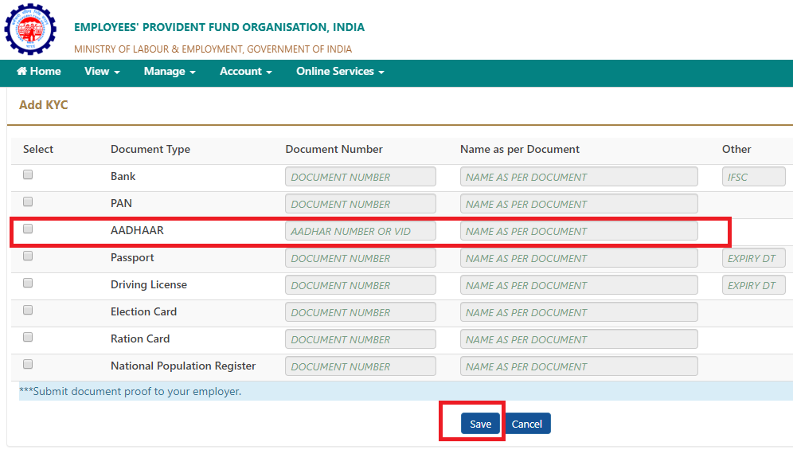This screenshot has width=793, height=450.
Task: Click the Ration Card label
Action: [x=140, y=338]
